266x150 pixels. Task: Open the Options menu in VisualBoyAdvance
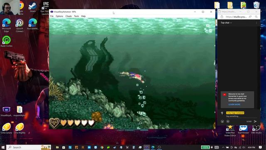[x=59, y=16]
